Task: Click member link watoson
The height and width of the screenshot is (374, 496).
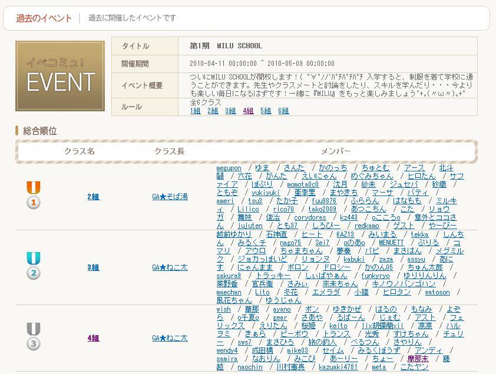Action: (437, 292)
